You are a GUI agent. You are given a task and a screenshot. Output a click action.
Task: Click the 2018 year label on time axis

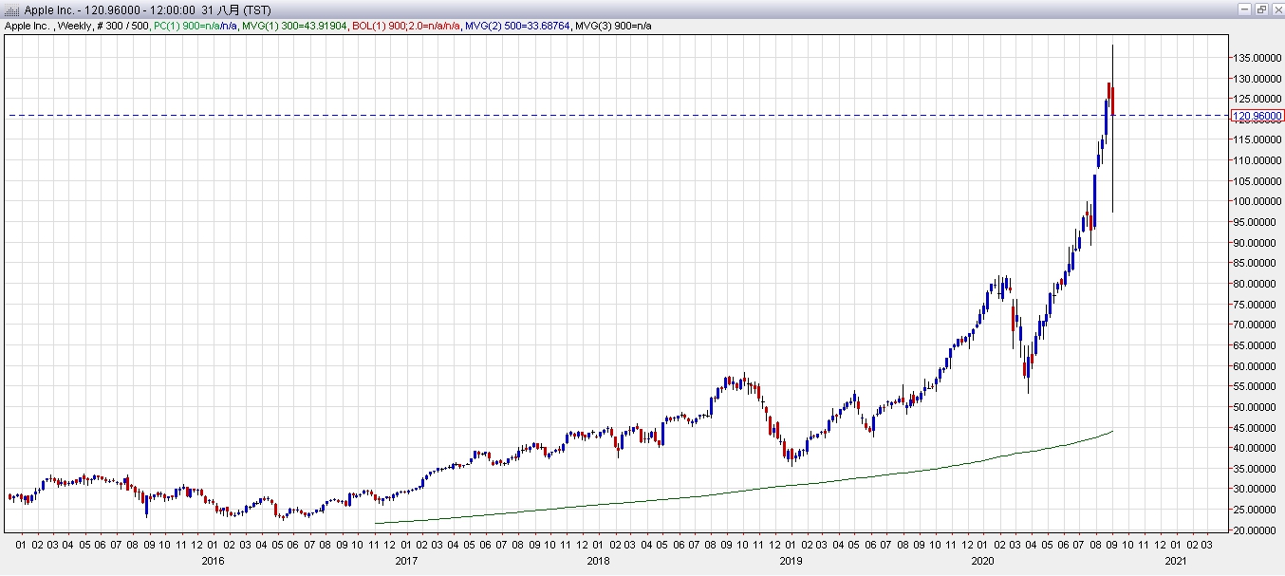pos(597,561)
